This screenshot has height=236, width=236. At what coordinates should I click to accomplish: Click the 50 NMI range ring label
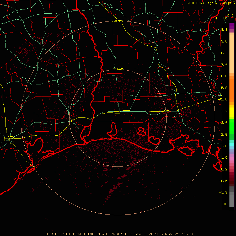point(118,69)
